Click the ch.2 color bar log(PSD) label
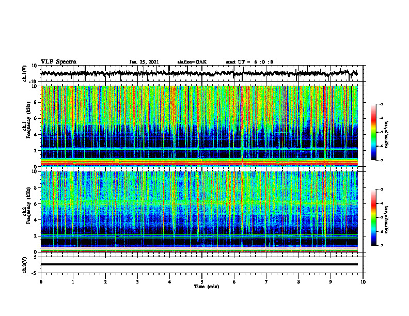 (x=387, y=219)
